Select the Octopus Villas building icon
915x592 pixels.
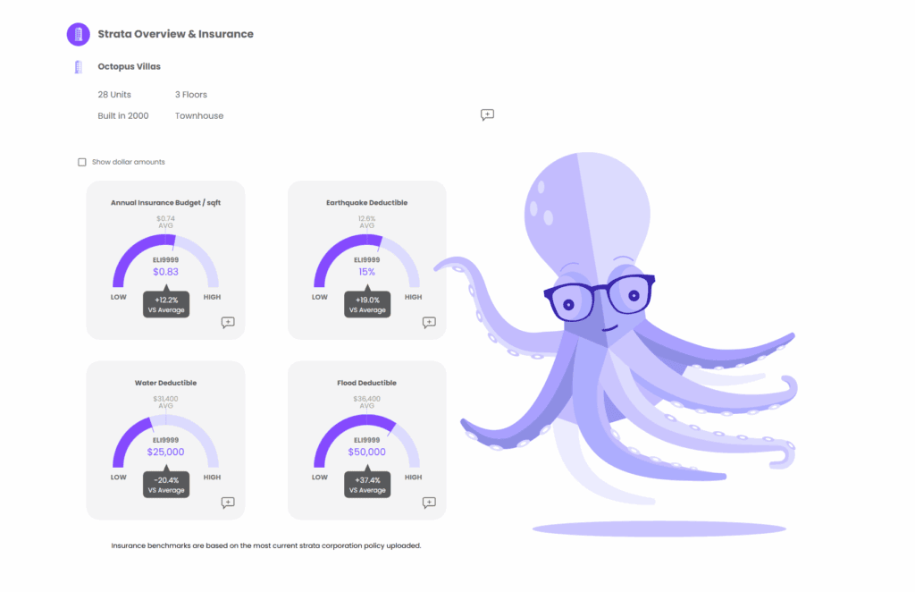79,66
